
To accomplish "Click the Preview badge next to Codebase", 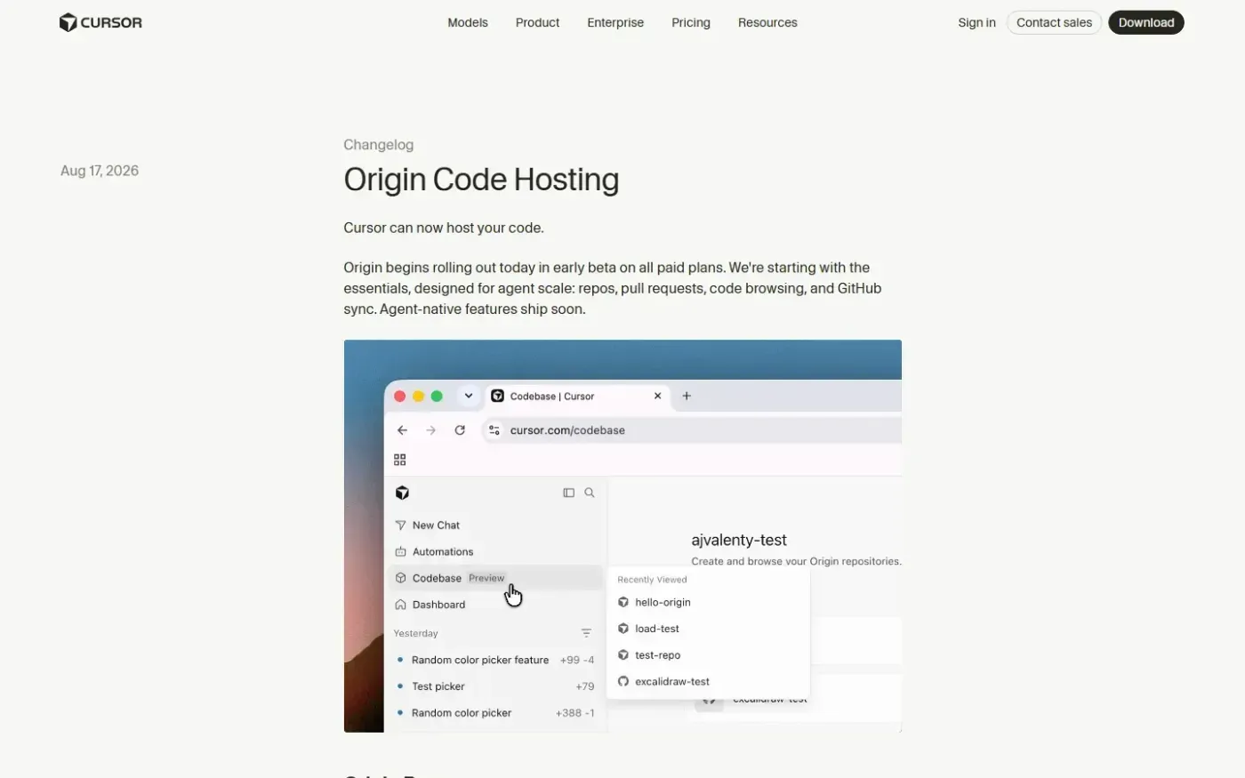I will [x=486, y=578].
